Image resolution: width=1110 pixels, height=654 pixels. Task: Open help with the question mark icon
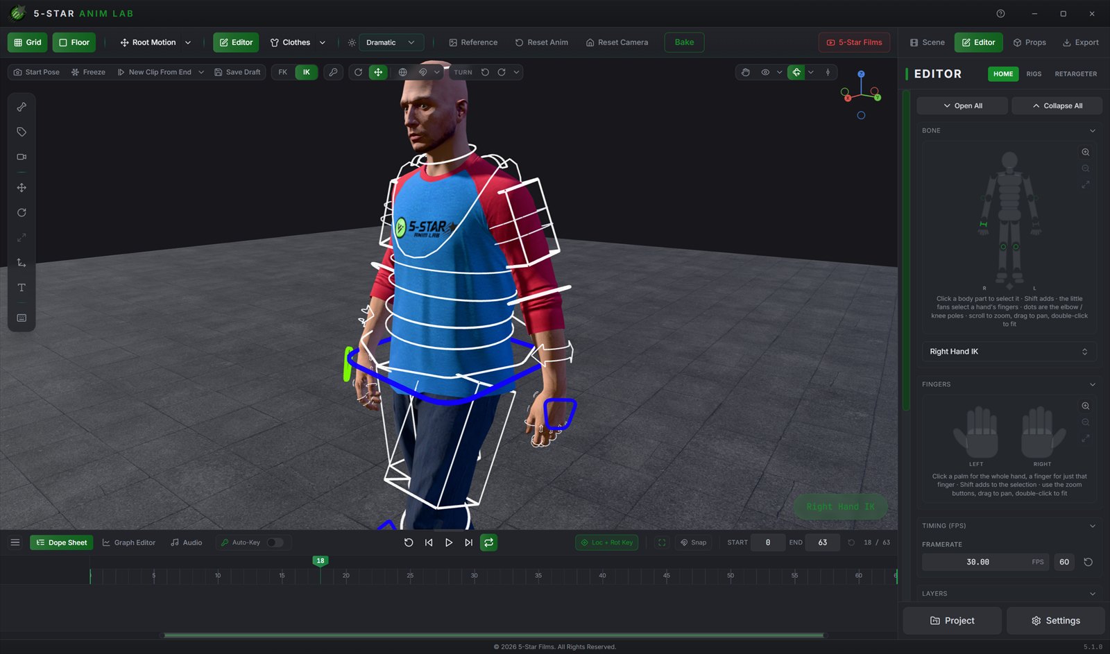point(1000,13)
